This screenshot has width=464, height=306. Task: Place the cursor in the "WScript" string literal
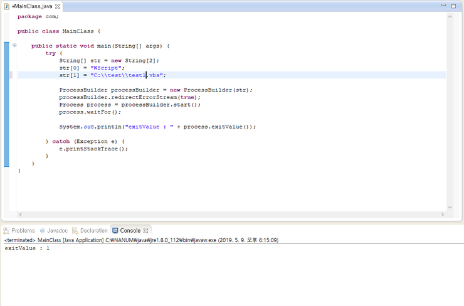(x=107, y=68)
